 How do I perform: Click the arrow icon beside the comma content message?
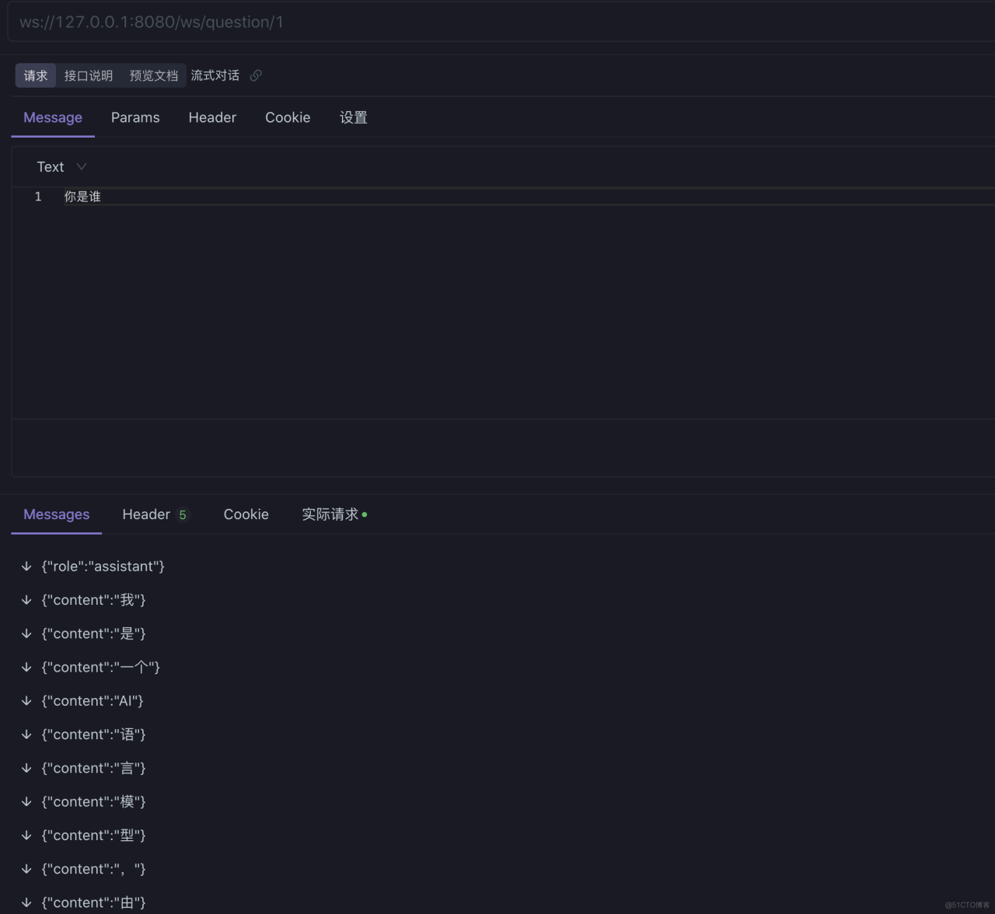26,869
